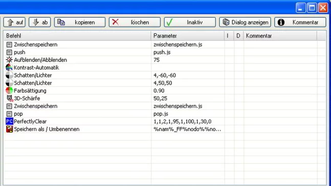Viewport: 331px width, 186px height.
Task: Click half-circle icon of Schatten/Lichter 4,-60,-60 row
Action: pos(9,75)
